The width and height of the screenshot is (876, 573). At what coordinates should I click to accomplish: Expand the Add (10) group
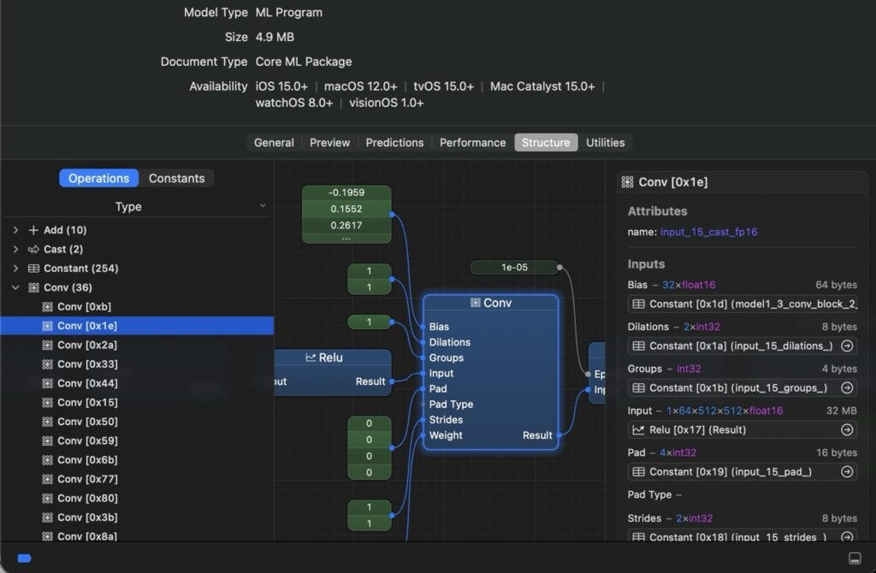(15, 229)
